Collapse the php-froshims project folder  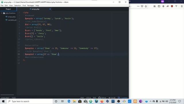(x=1, y=13)
